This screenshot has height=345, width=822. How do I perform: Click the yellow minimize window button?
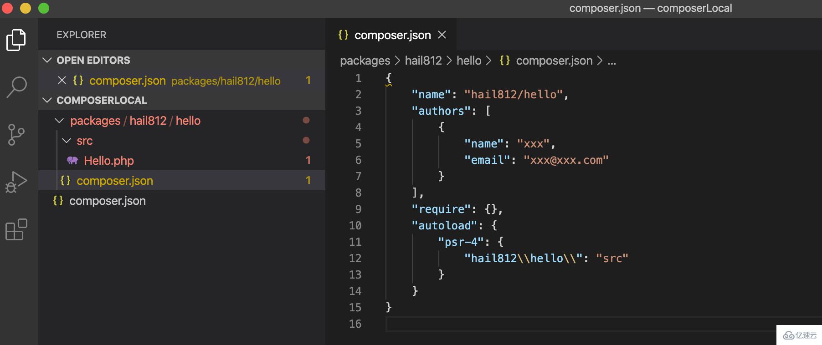26,8
